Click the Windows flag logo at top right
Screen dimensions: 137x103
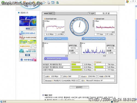[127, 2]
